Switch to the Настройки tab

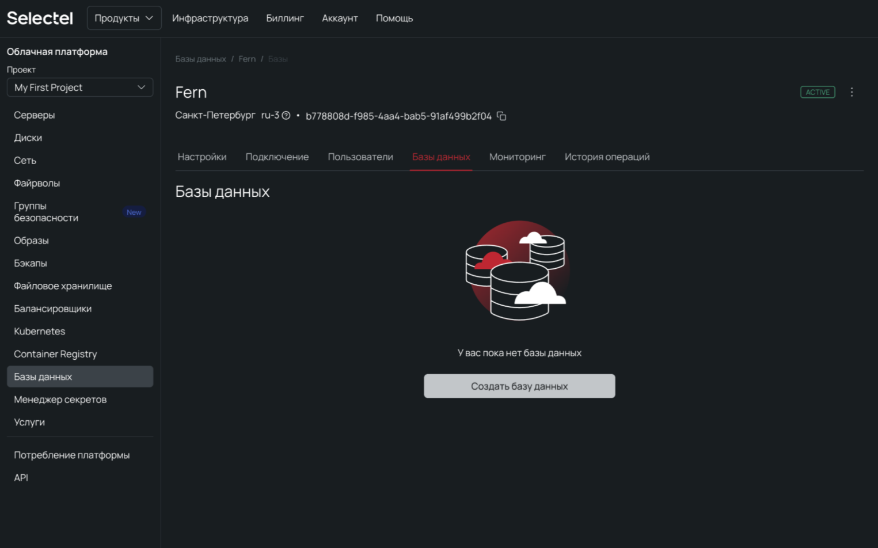coord(202,157)
